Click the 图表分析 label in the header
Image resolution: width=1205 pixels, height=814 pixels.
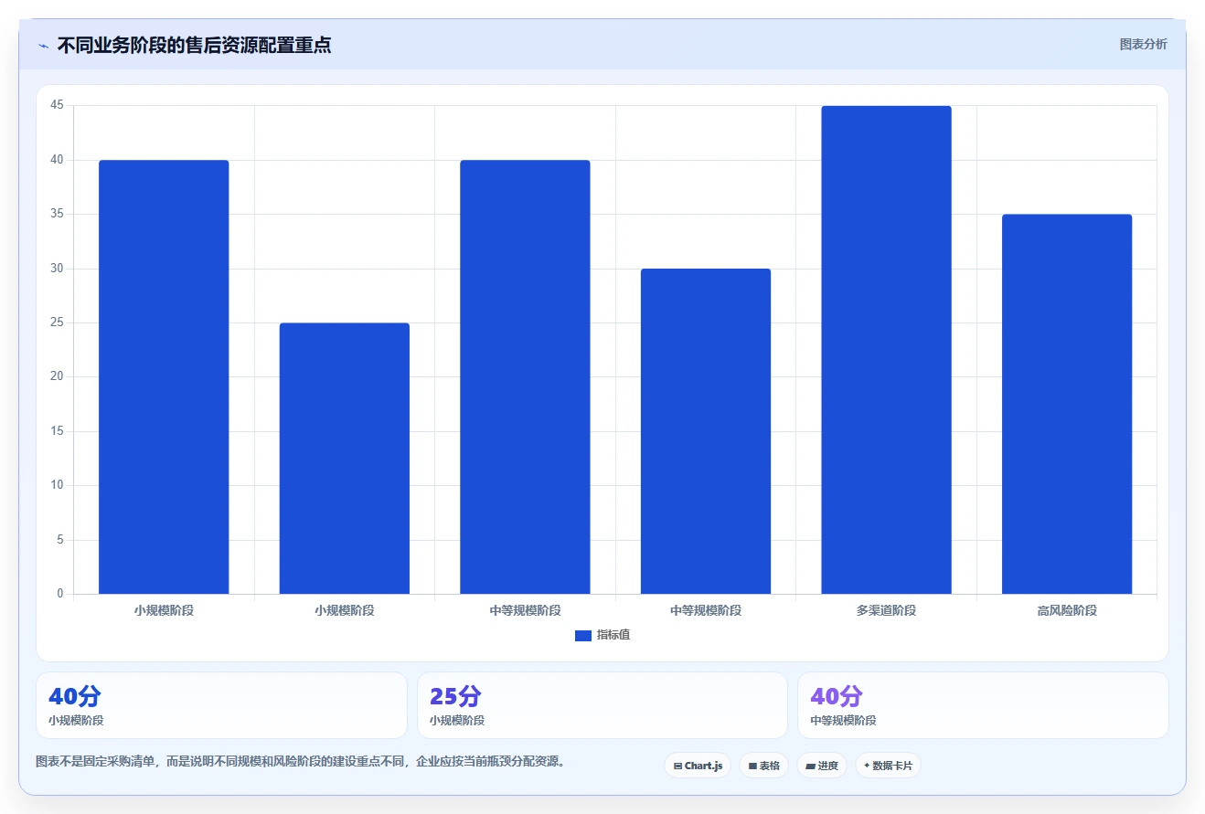pyautogui.click(x=1143, y=44)
